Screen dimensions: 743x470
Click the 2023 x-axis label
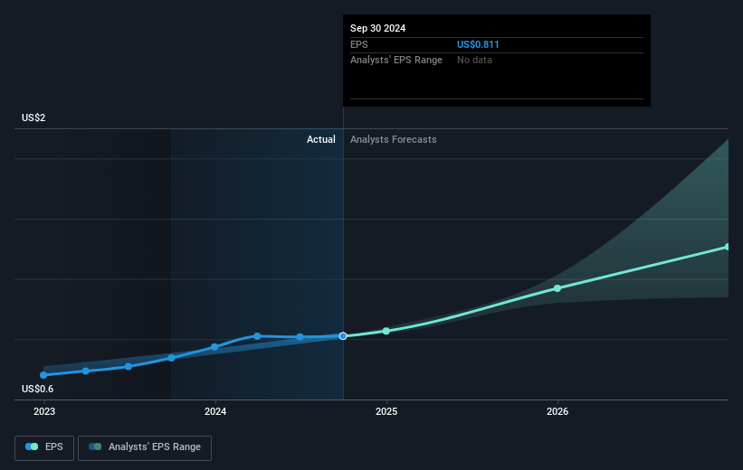click(x=44, y=412)
